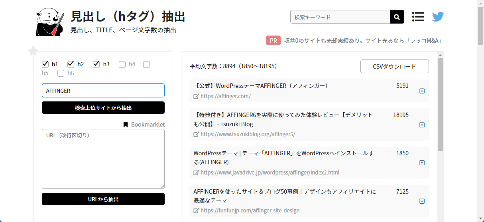Viewport: 484px width, 222px height.
Task: Click the 見出し（hタグ）抽出 page title
Action: click(x=128, y=17)
